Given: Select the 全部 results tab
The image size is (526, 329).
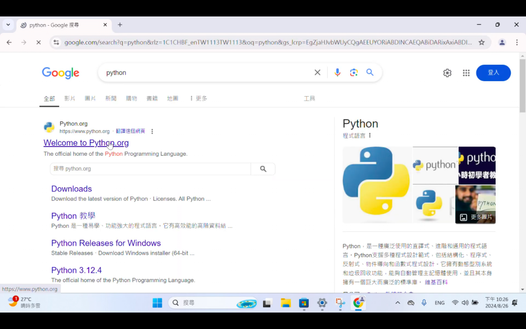Looking at the screenshot, I should 49,99.
